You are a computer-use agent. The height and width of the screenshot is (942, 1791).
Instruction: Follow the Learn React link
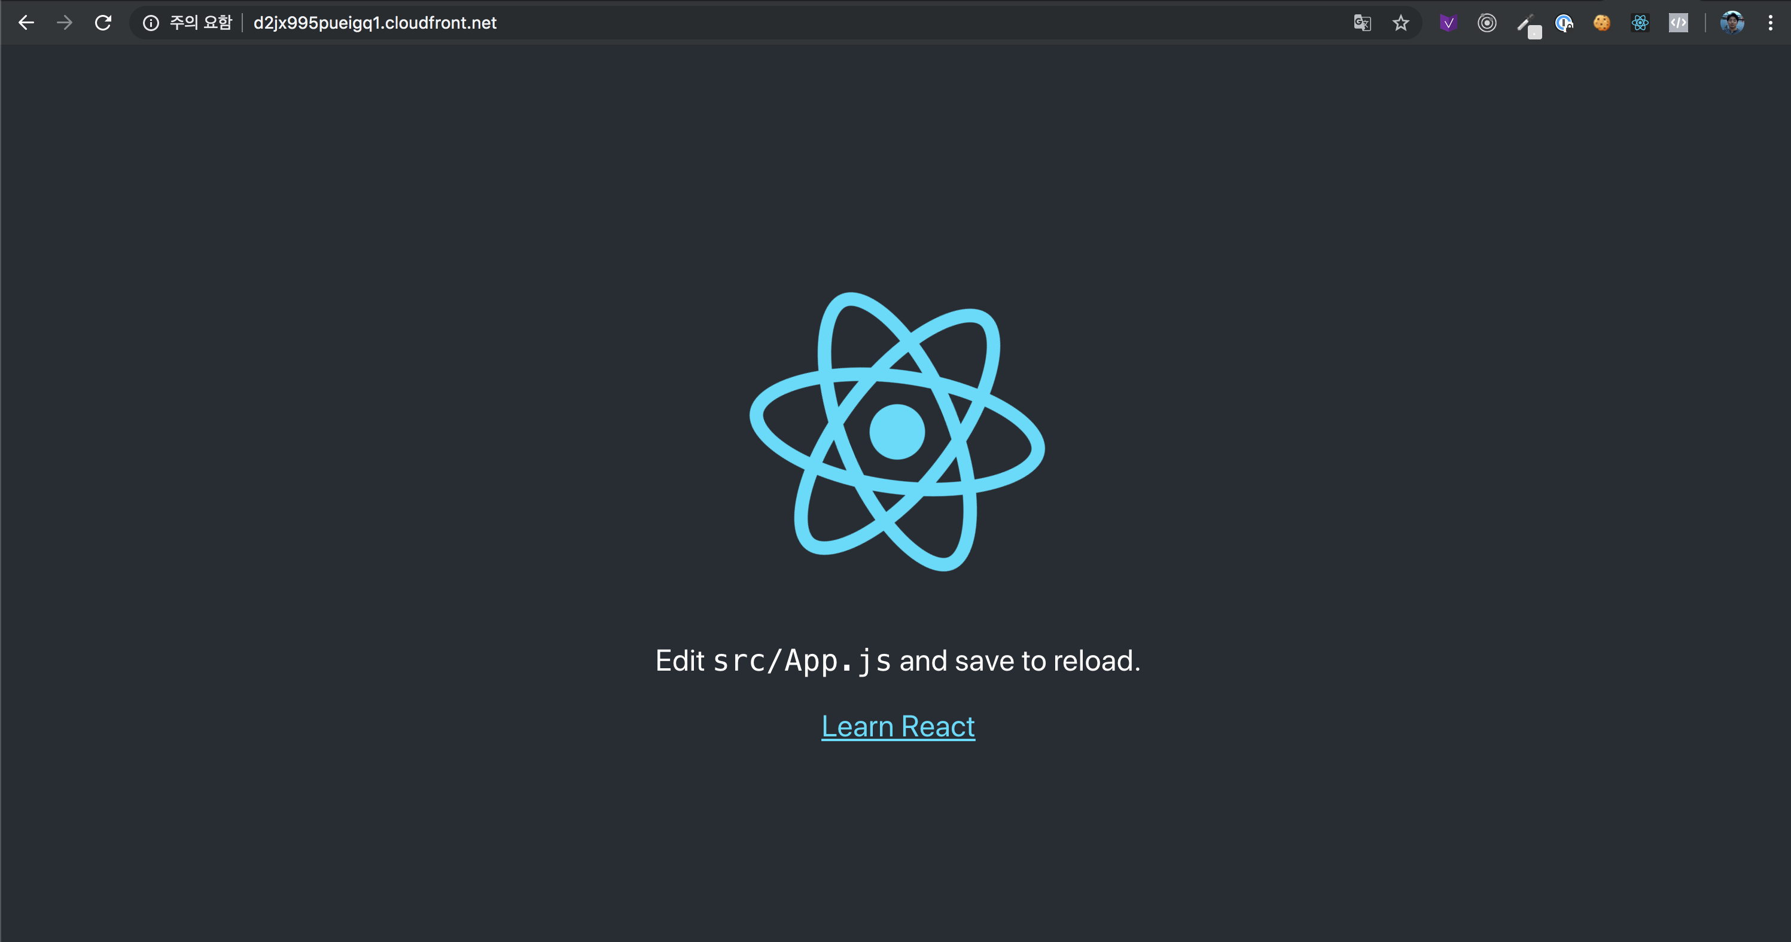[x=897, y=727]
